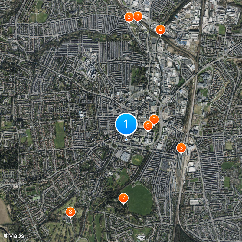Open the orange pin labeled 5
The width and height of the screenshot is (242, 242).
[x=154, y=119]
